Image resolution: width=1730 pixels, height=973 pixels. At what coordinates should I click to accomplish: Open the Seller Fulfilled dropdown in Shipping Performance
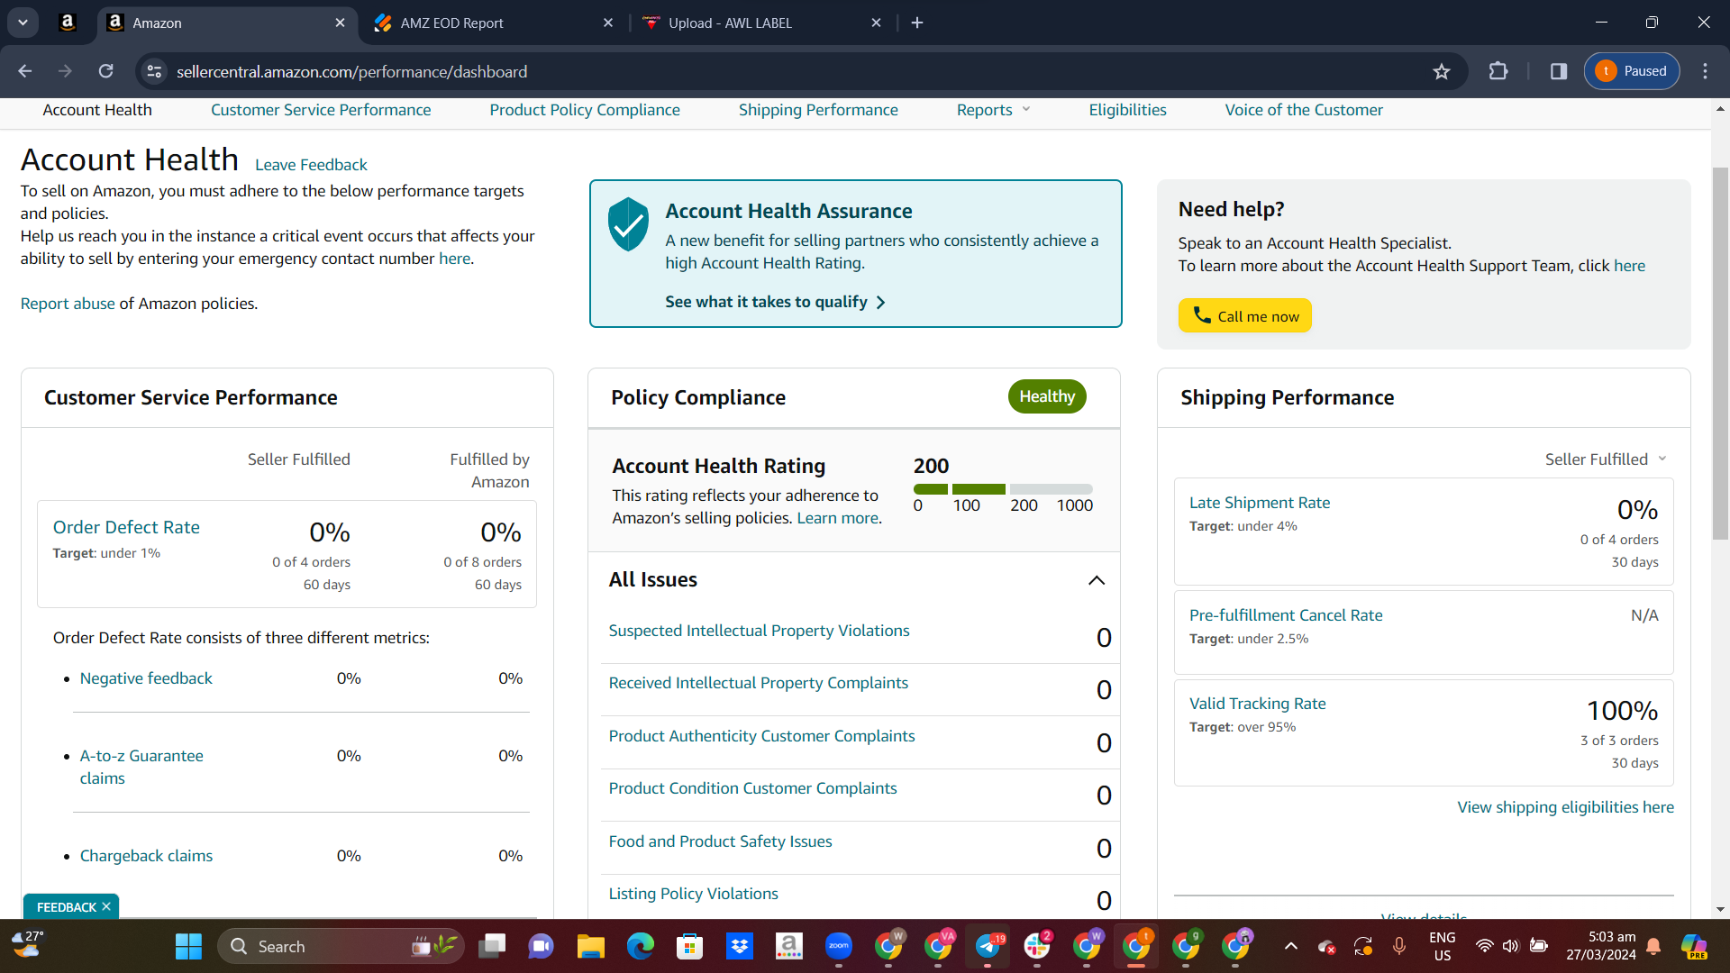1606,459
